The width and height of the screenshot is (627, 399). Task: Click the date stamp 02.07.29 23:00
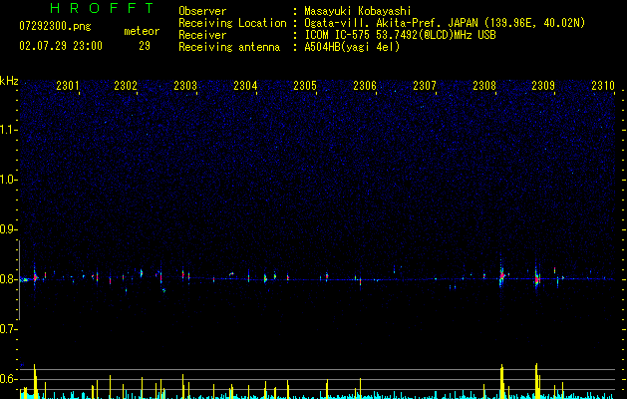click(61, 46)
